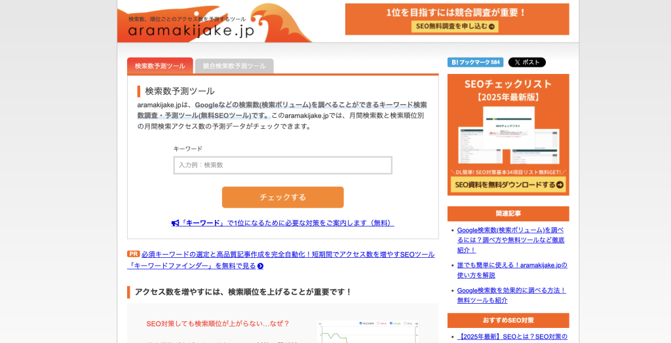The height and width of the screenshot is (343, 671).
Task: Open the 必須キーワードの選定 PR text link
Action: [288, 254]
